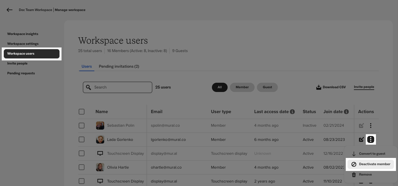
Task: Check the box for Lada Gorlenko
Action: click(x=82, y=139)
